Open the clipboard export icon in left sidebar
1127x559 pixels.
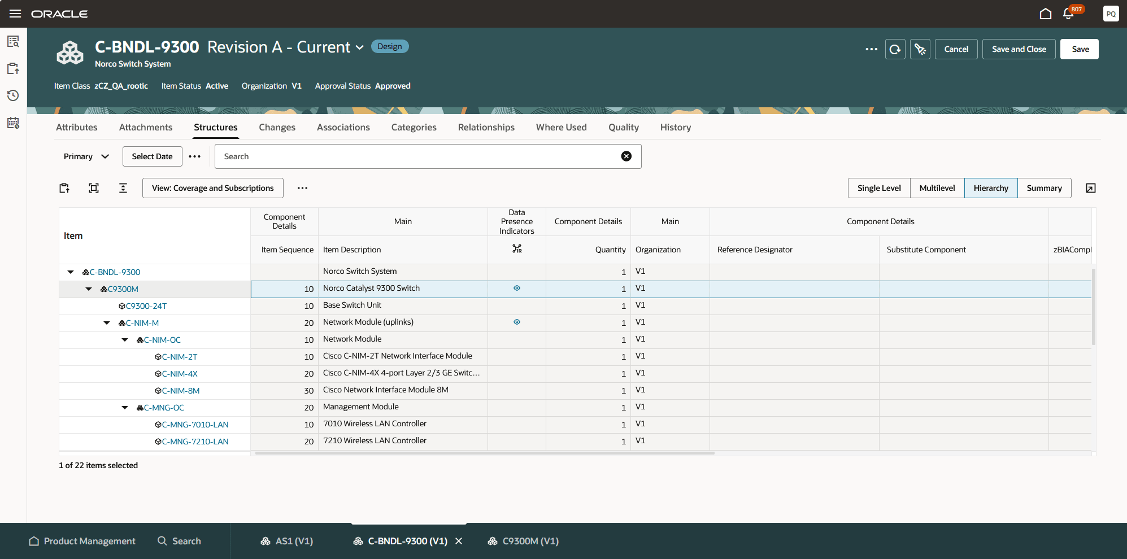click(14, 68)
